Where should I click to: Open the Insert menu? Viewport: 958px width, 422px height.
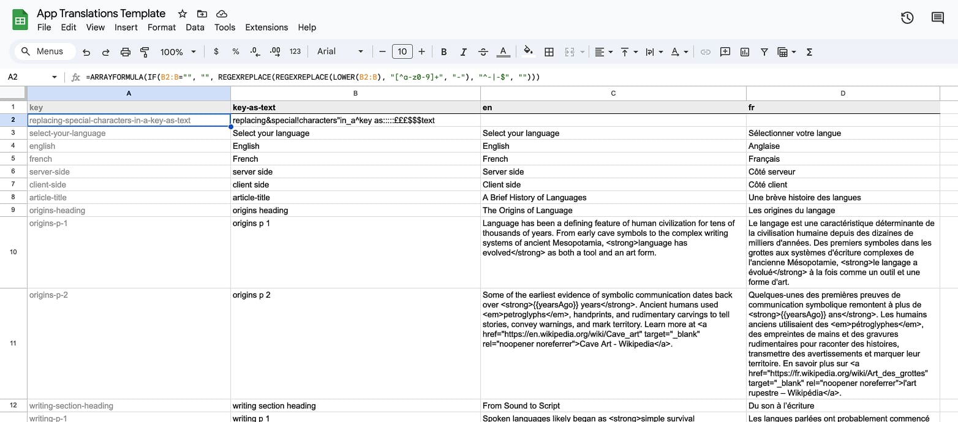(126, 28)
